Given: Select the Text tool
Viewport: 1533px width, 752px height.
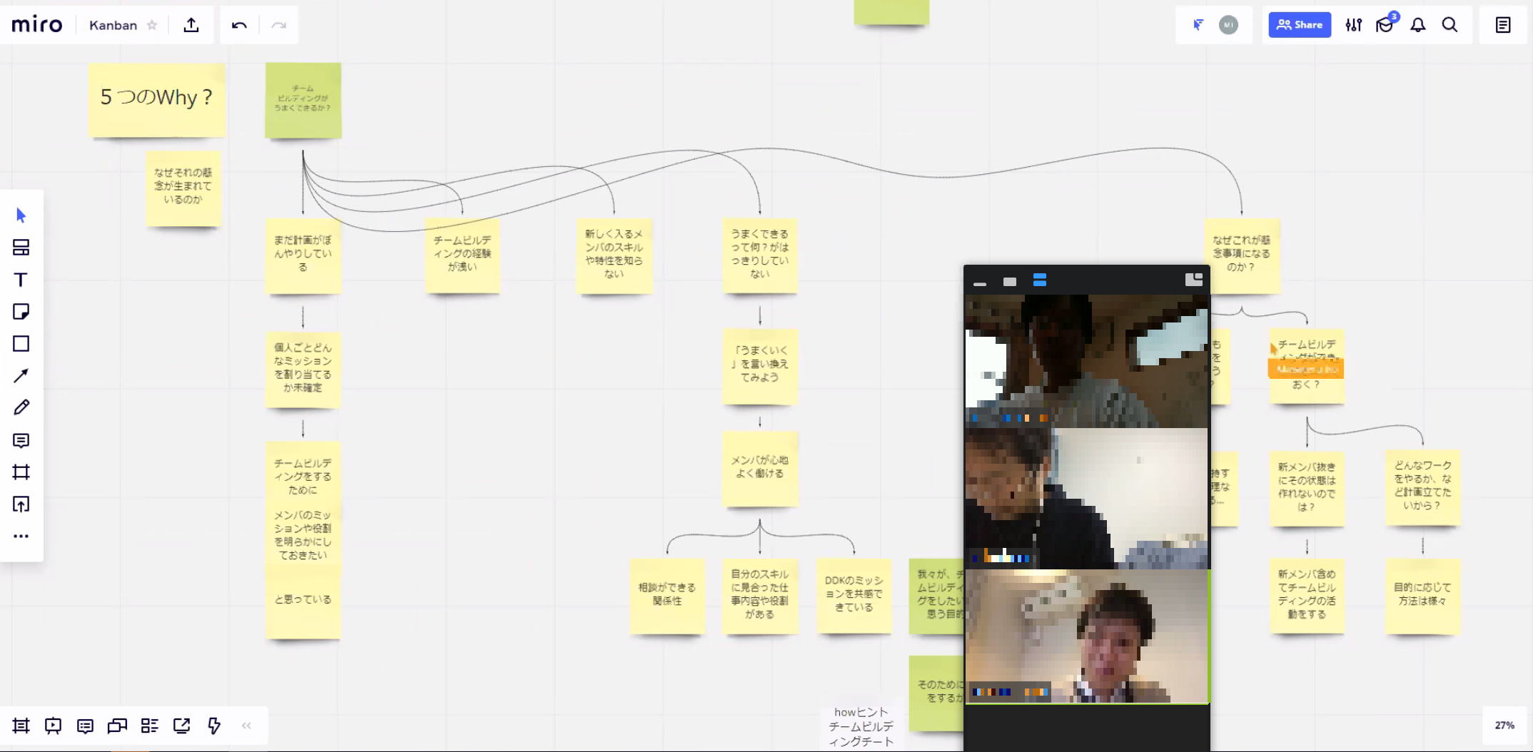Looking at the screenshot, I should point(21,279).
